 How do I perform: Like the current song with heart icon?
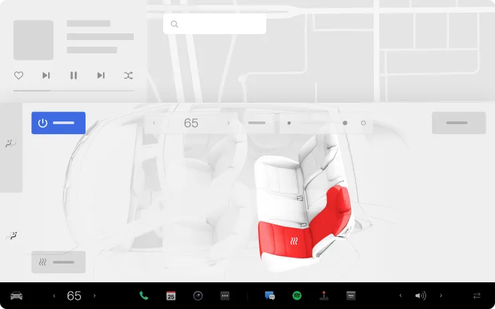(19, 75)
